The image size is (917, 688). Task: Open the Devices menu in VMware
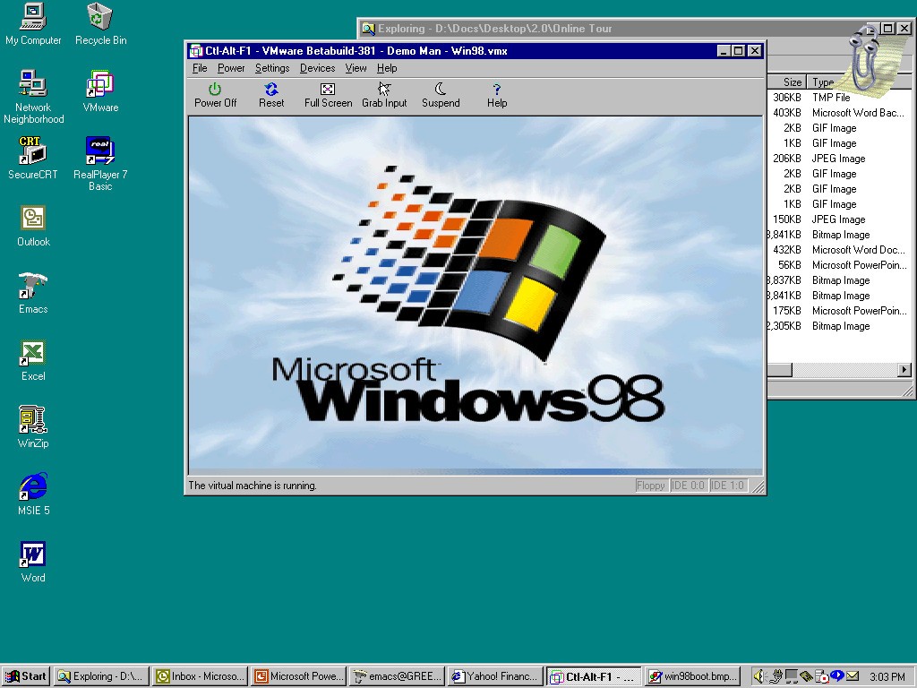click(x=317, y=68)
